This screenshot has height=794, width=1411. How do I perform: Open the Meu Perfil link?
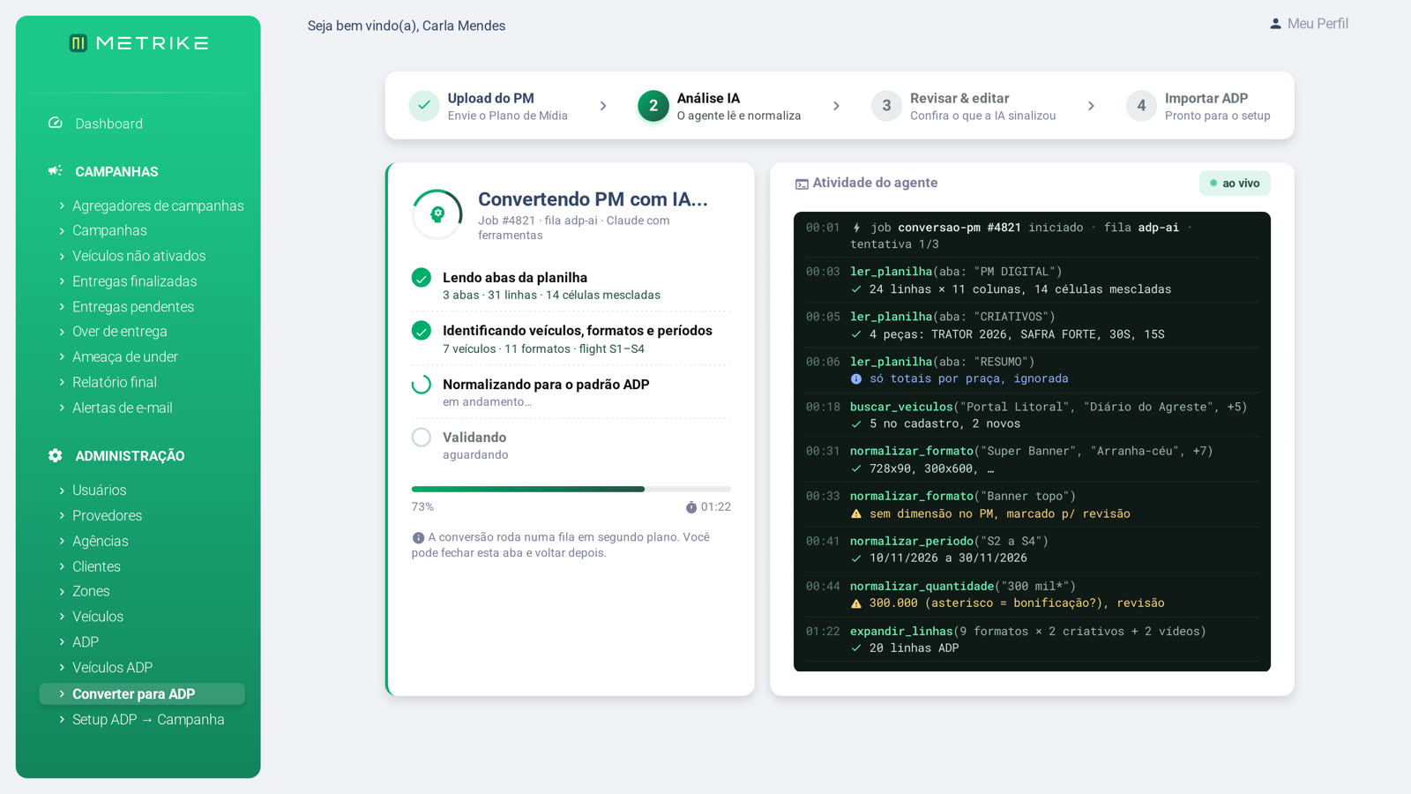pos(1309,24)
